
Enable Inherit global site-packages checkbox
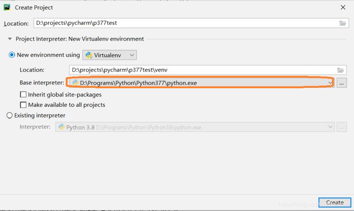(23, 94)
